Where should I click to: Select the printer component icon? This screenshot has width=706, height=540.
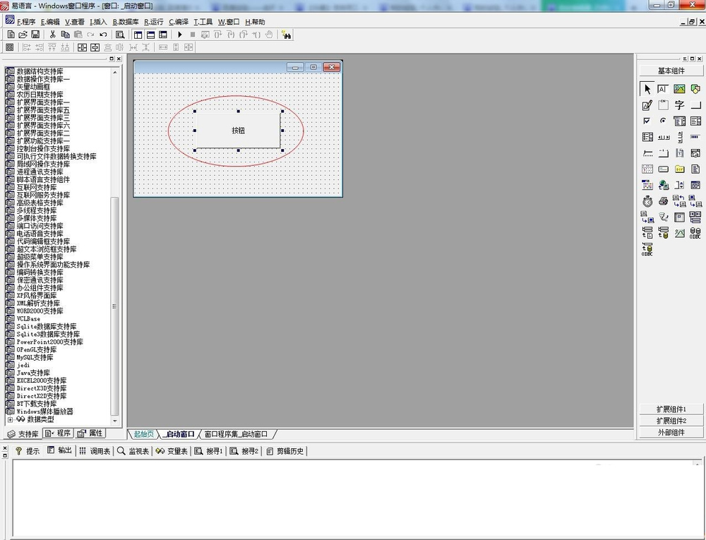tap(663, 201)
